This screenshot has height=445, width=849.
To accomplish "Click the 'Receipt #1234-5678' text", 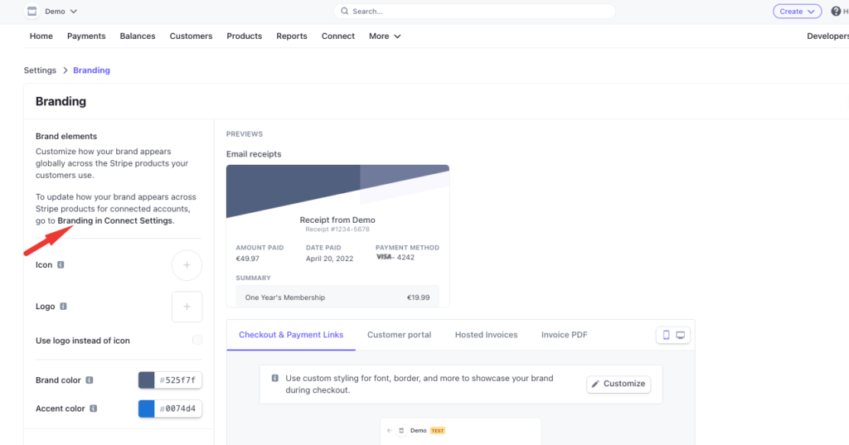I will 337,230.
